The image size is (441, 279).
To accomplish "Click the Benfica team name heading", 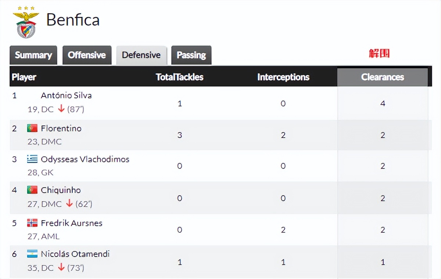I will click(x=73, y=20).
